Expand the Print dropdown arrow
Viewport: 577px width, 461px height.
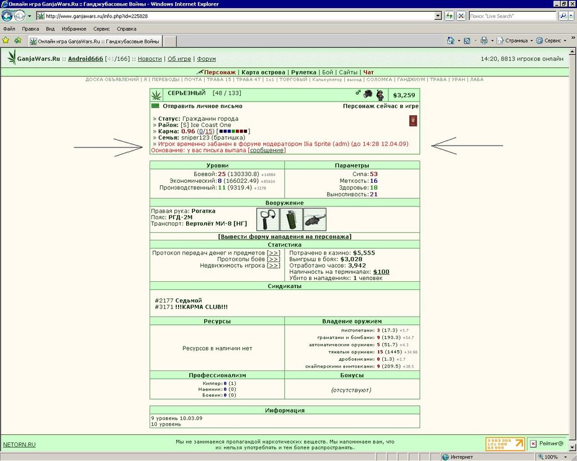click(492, 41)
